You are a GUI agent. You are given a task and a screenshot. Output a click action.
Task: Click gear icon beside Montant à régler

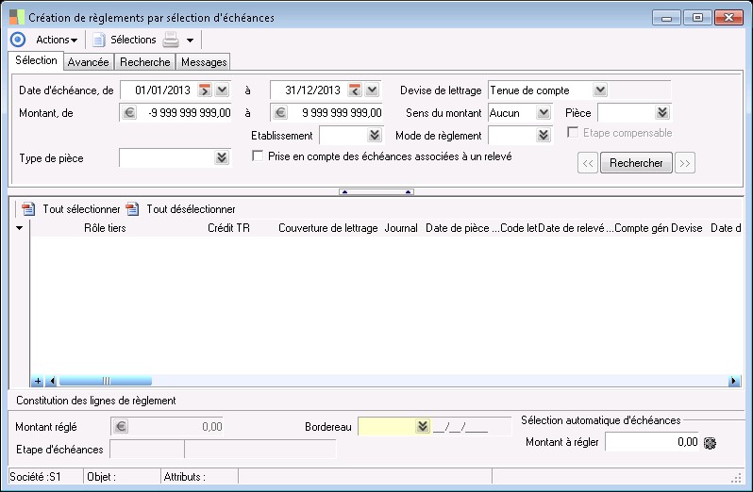[x=710, y=443]
